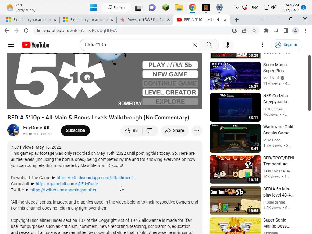Open Super Sonic Mania Boss video title
This screenshot has width=312, height=234.
pyautogui.click(x=276, y=223)
